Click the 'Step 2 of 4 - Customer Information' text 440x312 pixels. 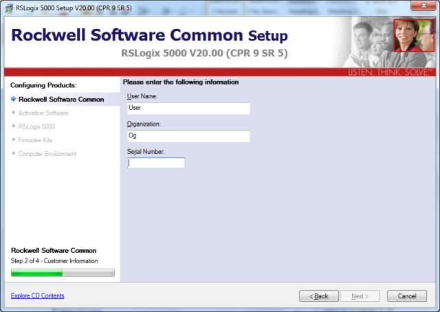(x=54, y=261)
